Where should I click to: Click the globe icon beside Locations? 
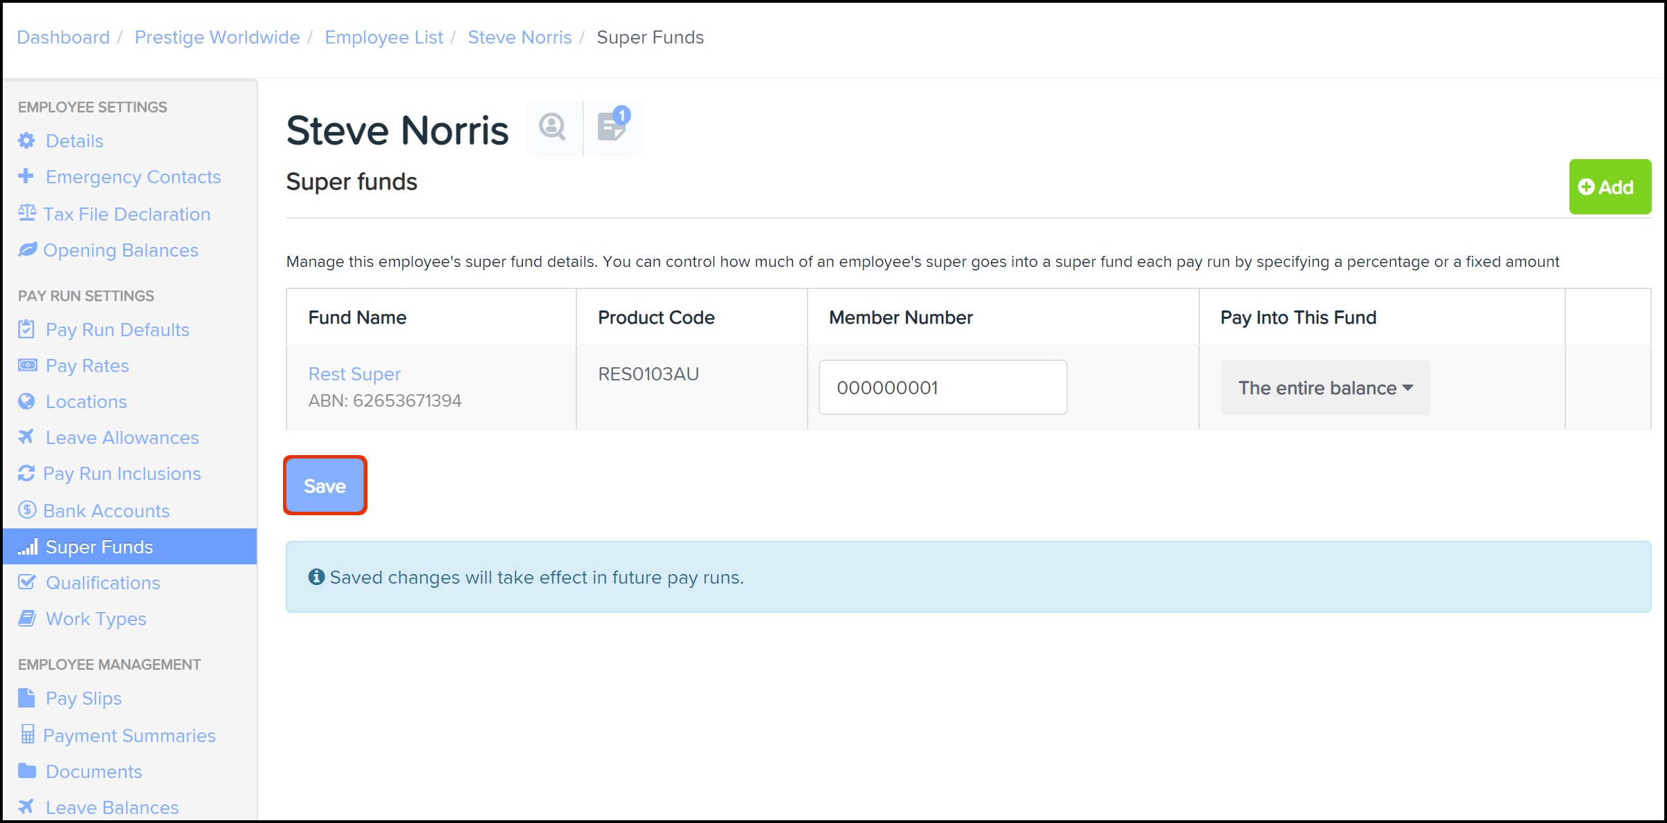click(x=26, y=402)
